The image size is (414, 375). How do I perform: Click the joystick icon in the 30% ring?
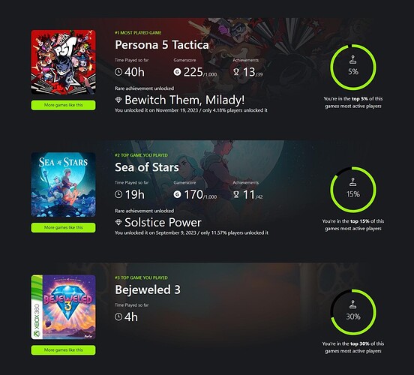(x=353, y=304)
